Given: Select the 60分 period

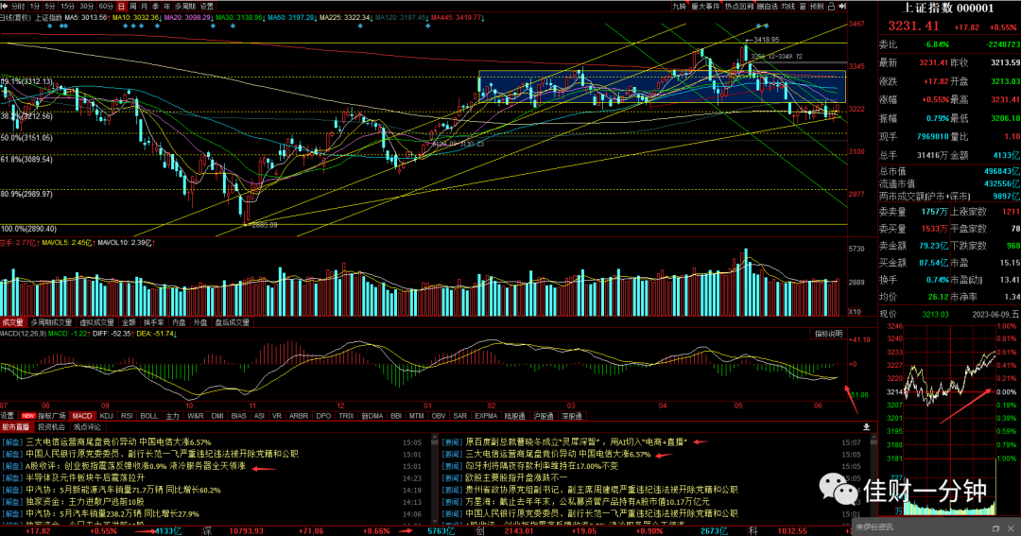Looking at the screenshot, I should 106,6.
